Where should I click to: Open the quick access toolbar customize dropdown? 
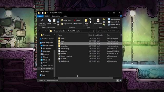tap(47, 13)
